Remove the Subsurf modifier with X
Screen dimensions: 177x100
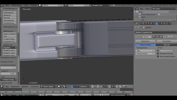coord(176,37)
